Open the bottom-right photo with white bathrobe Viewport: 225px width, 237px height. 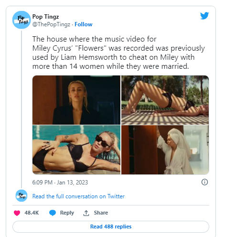click(165, 150)
